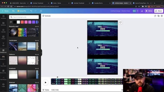Image resolution: width=164 pixels, height=92 pixels.
Task: Open the color palette picker icon
Action: pos(11,22)
